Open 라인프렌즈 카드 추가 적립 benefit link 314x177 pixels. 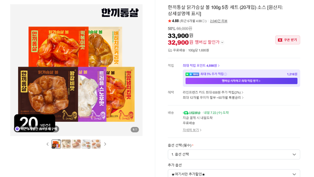[213, 93]
